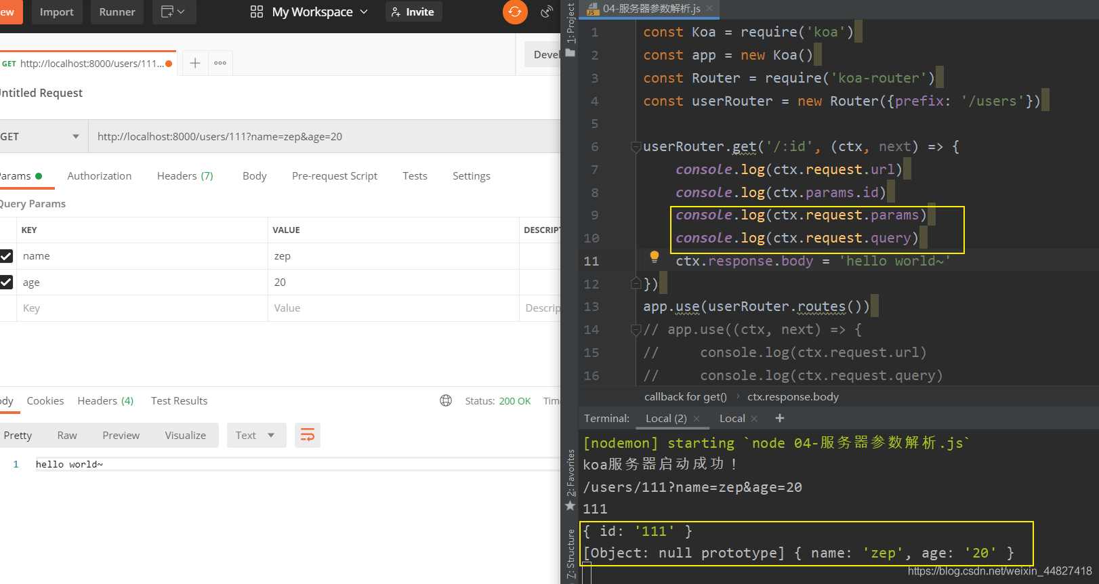Open the Tests tab
This screenshot has width=1099, height=584.
(x=415, y=175)
